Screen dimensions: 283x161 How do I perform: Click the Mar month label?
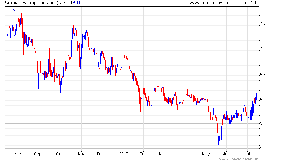tap(162, 154)
